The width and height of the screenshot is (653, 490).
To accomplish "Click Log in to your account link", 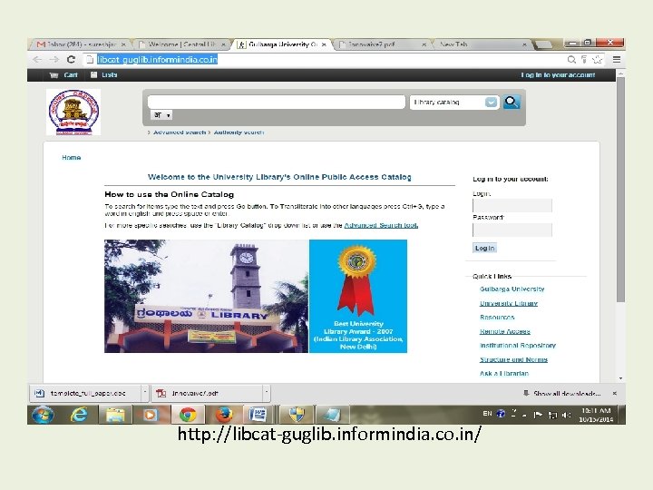I will (558, 75).
